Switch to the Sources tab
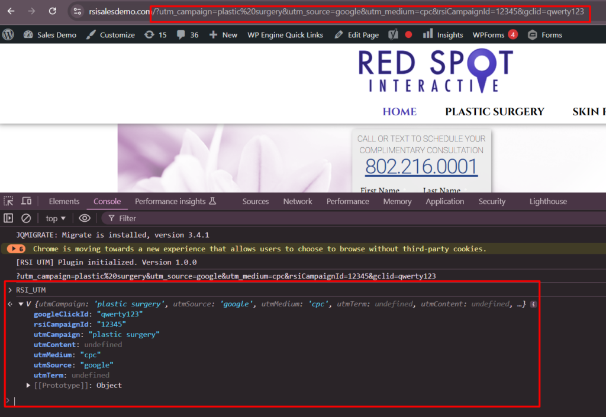The height and width of the screenshot is (417, 606). tap(256, 201)
